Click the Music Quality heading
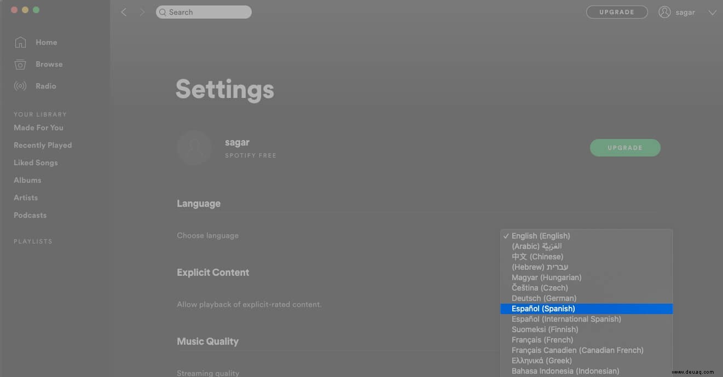Screen dimensions: 723x377 [207, 341]
